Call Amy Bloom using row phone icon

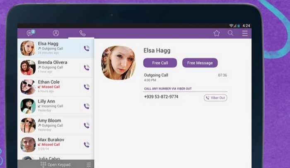pos(87,125)
